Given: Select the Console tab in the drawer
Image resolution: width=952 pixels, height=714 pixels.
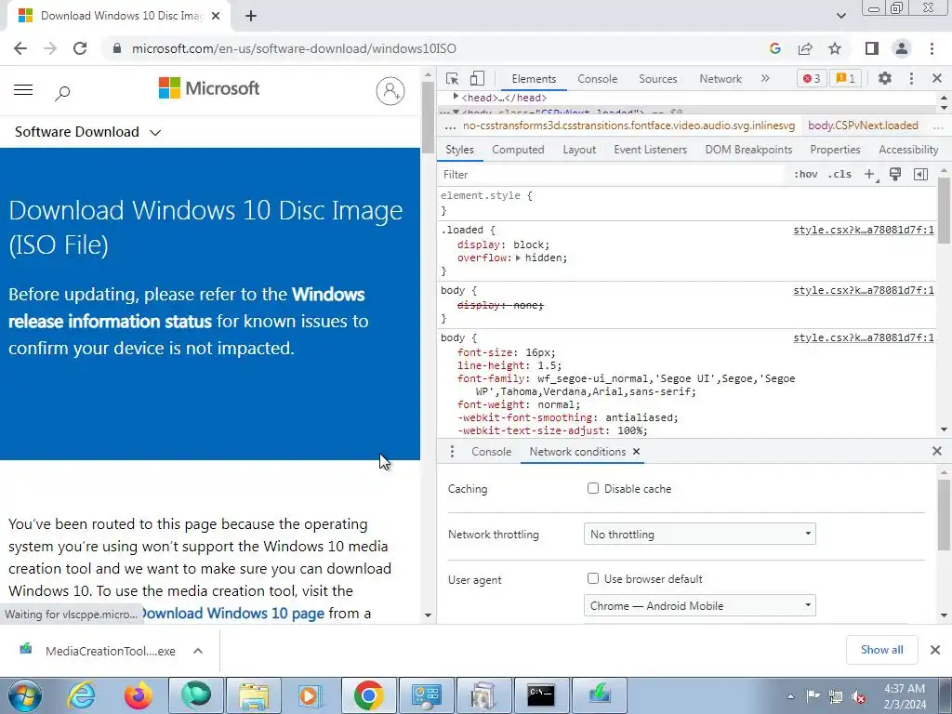Looking at the screenshot, I should [491, 452].
